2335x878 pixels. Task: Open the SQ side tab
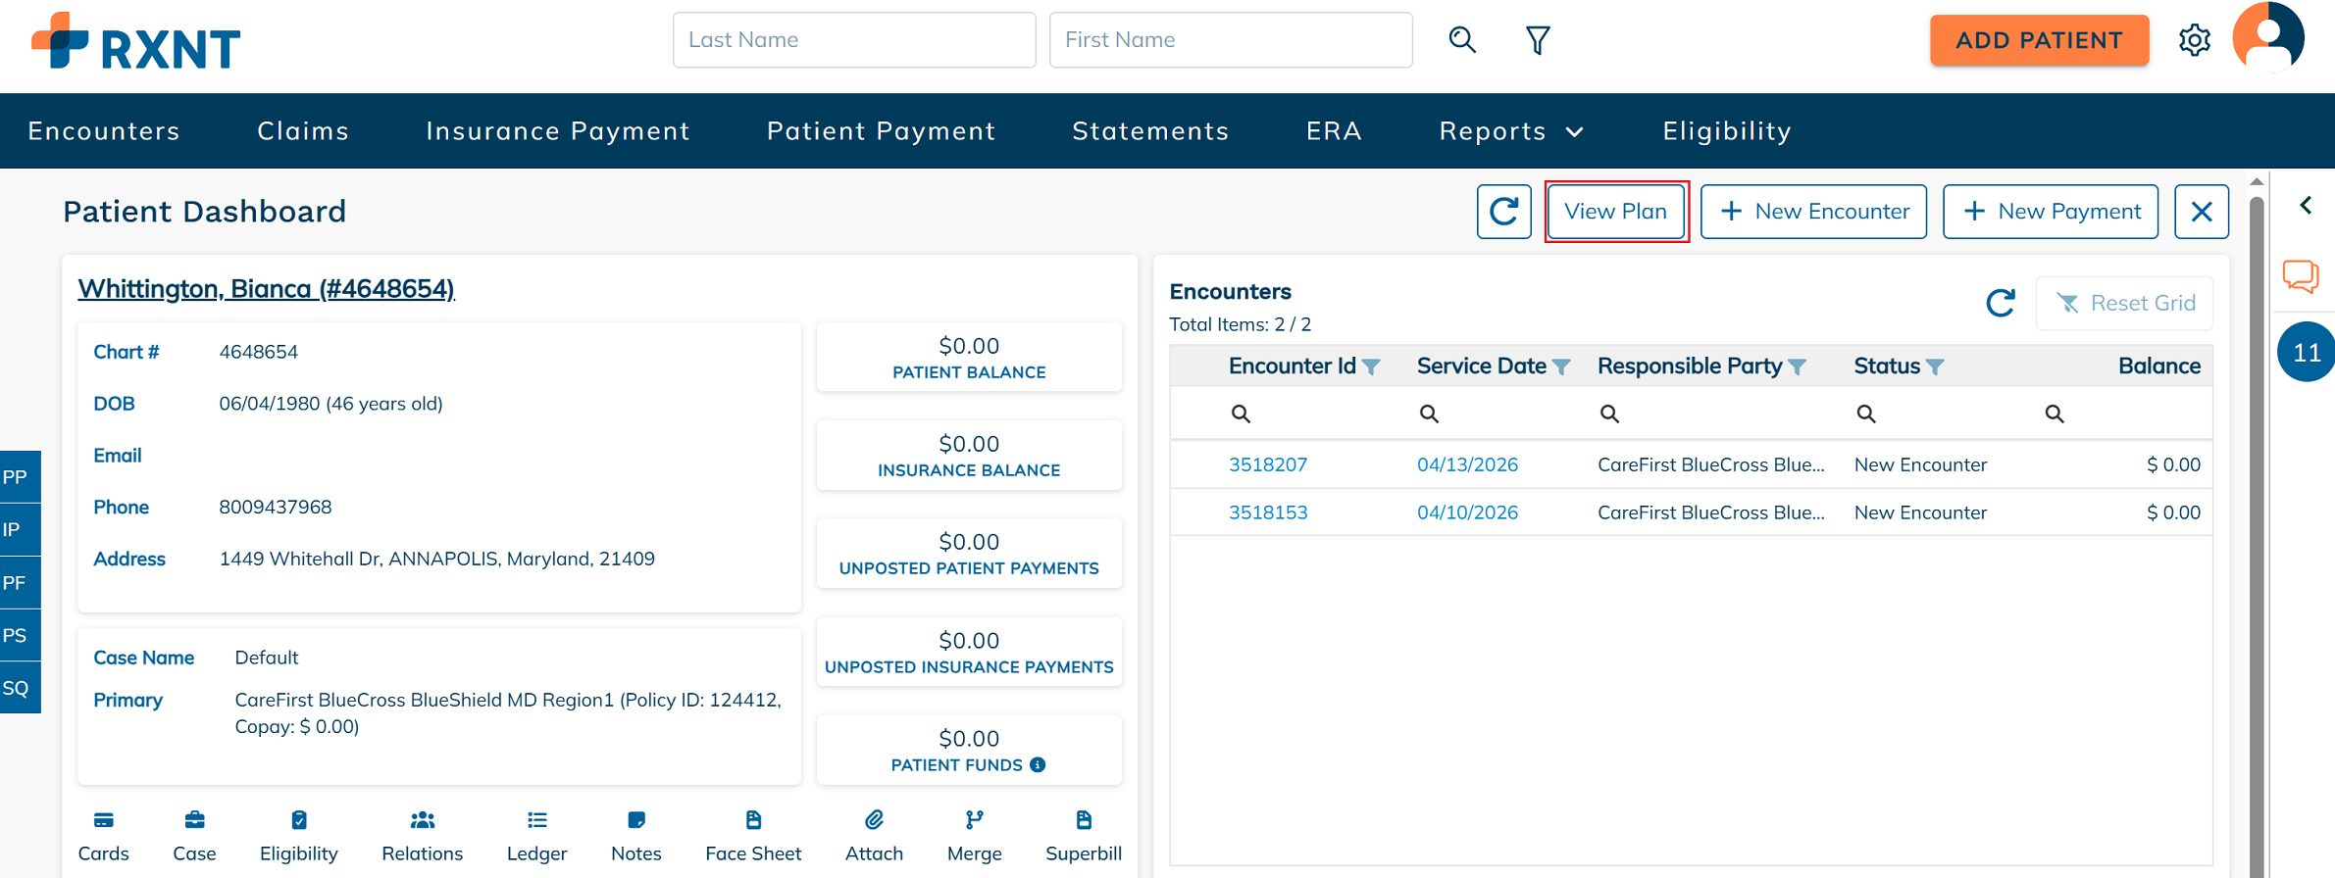click(x=20, y=688)
